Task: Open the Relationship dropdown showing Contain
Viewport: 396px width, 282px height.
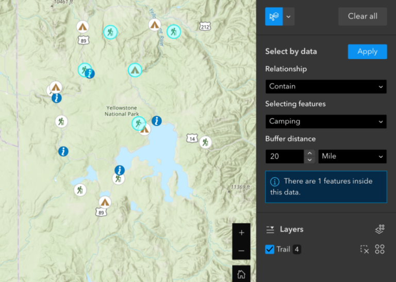Action: point(326,86)
